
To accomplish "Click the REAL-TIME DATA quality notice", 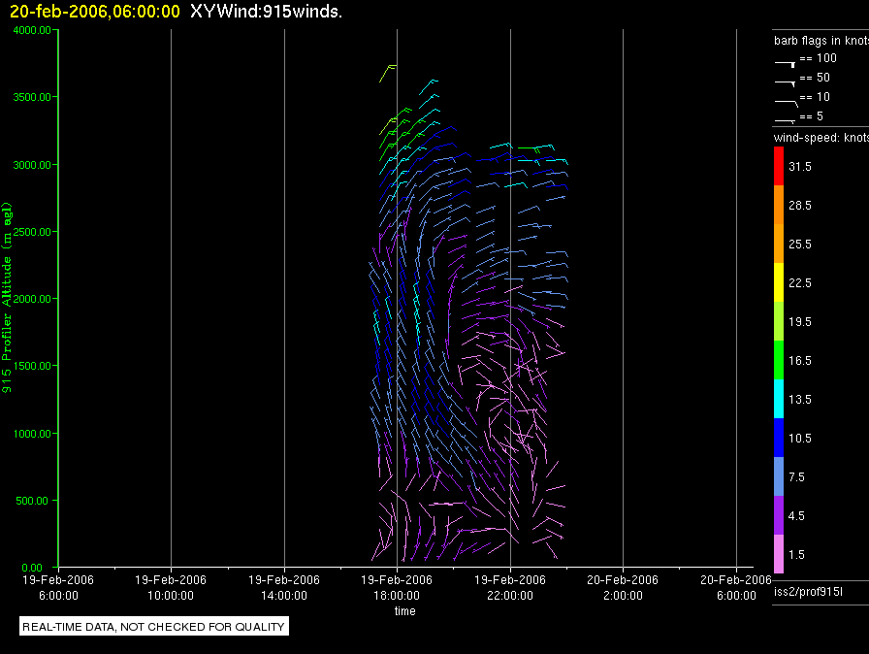I will [x=153, y=627].
